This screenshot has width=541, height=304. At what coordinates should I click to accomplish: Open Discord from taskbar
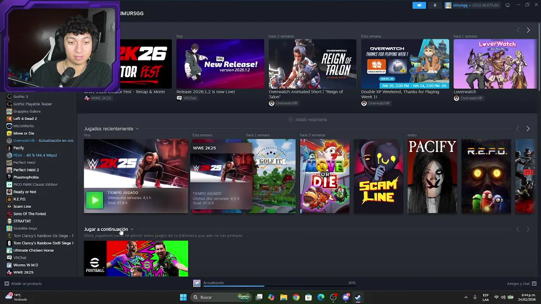[x=346, y=297]
